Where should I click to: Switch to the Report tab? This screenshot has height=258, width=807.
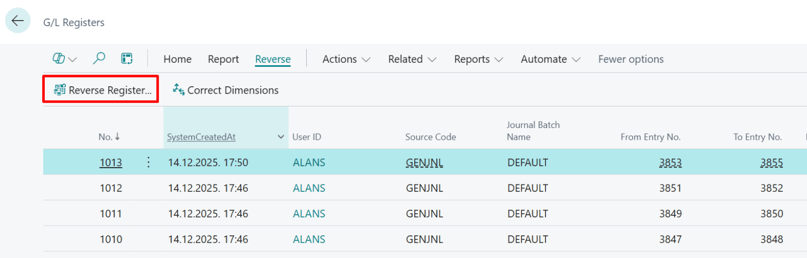[x=223, y=59]
